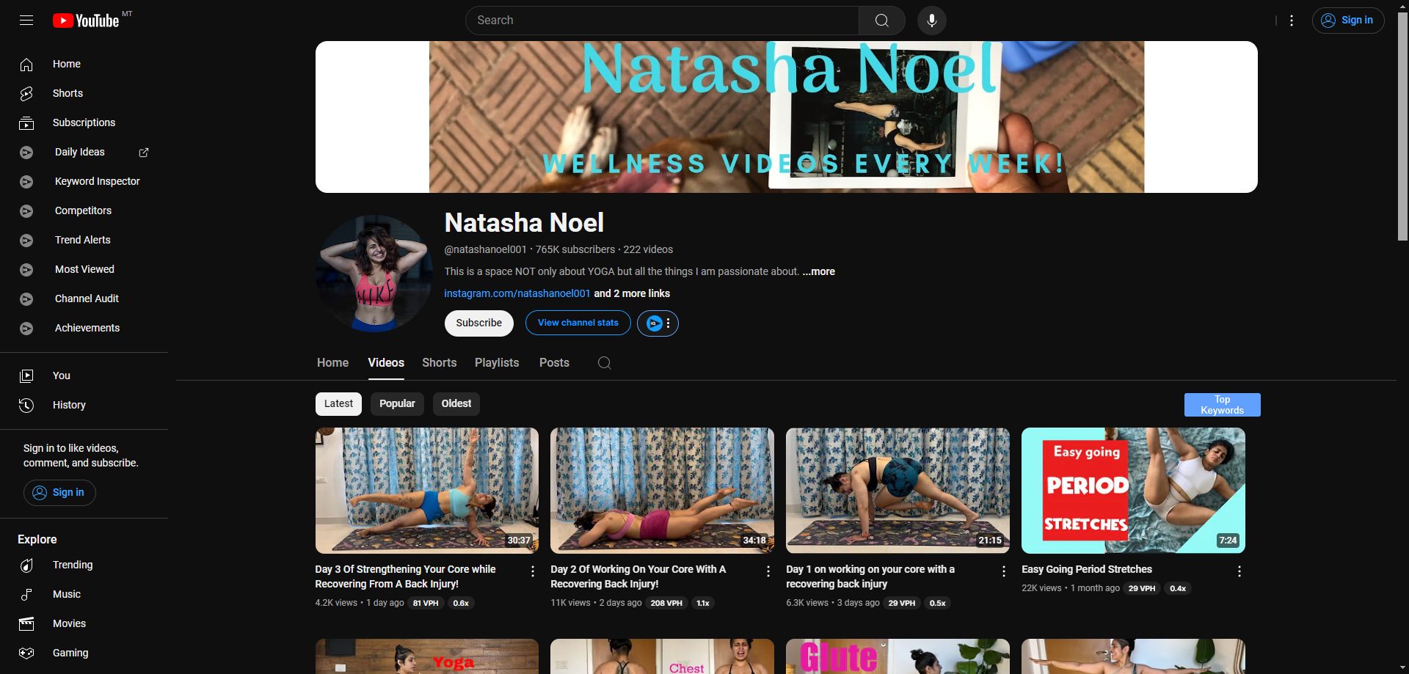Click the Achievements sidebar icon
This screenshot has height=674, width=1409.
click(x=26, y=329)
